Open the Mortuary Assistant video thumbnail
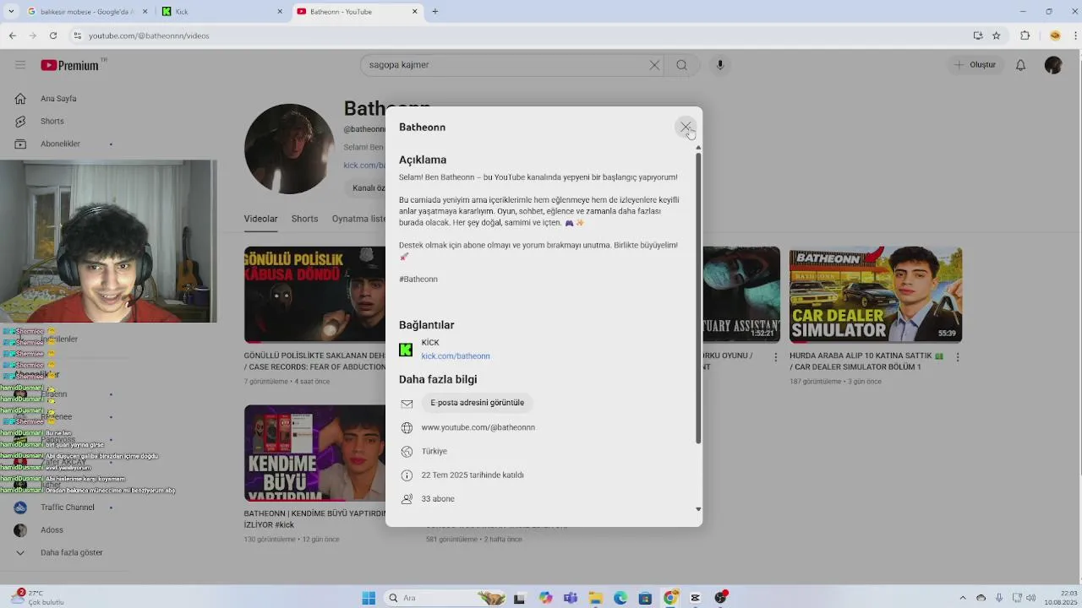The image size is (1082, 608). 741,295
